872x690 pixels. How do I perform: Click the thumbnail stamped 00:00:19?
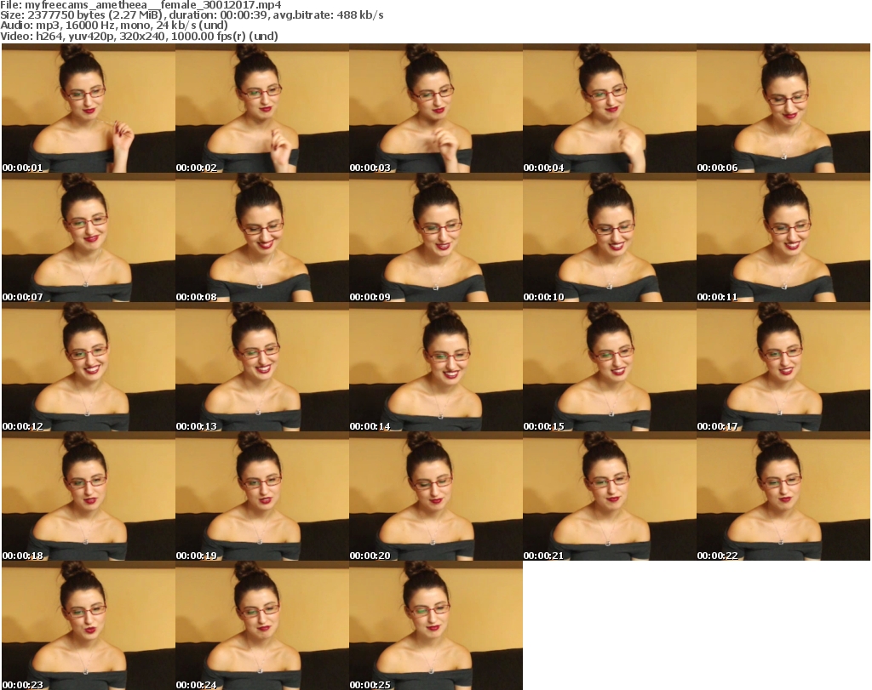(x=262, y=497)
